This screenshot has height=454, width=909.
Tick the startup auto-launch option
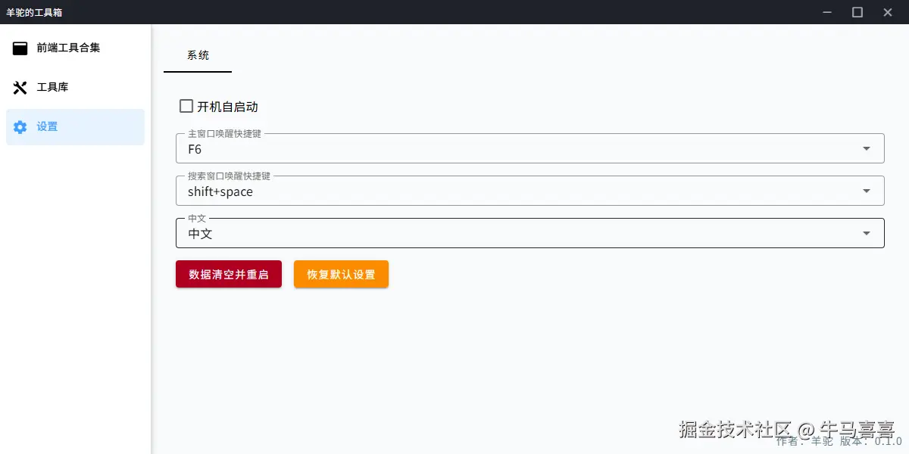coord(186,106)
